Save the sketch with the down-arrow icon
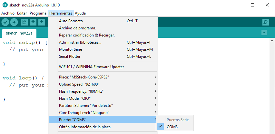Viewport: 275px width, 134px height. (42, 22)
